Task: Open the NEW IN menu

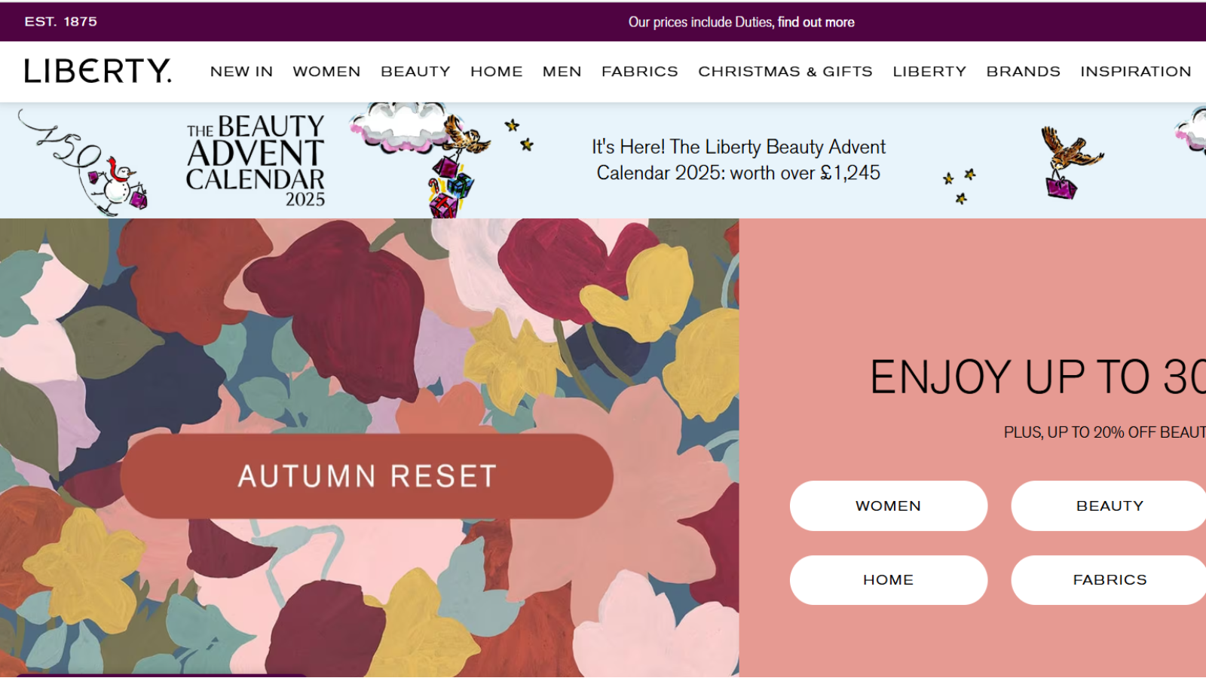Action: (241, 72)
